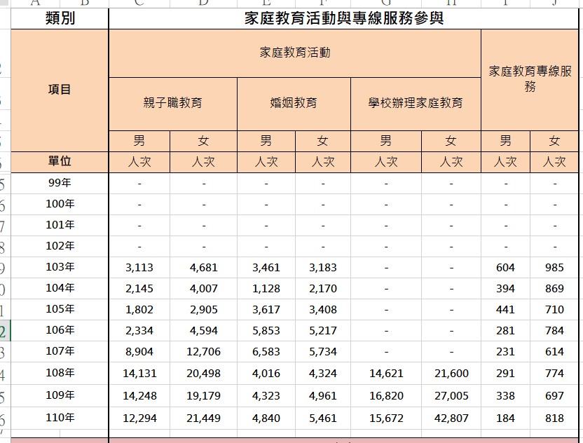
Task: Select the 105年 row label
Action: [60, 309]
